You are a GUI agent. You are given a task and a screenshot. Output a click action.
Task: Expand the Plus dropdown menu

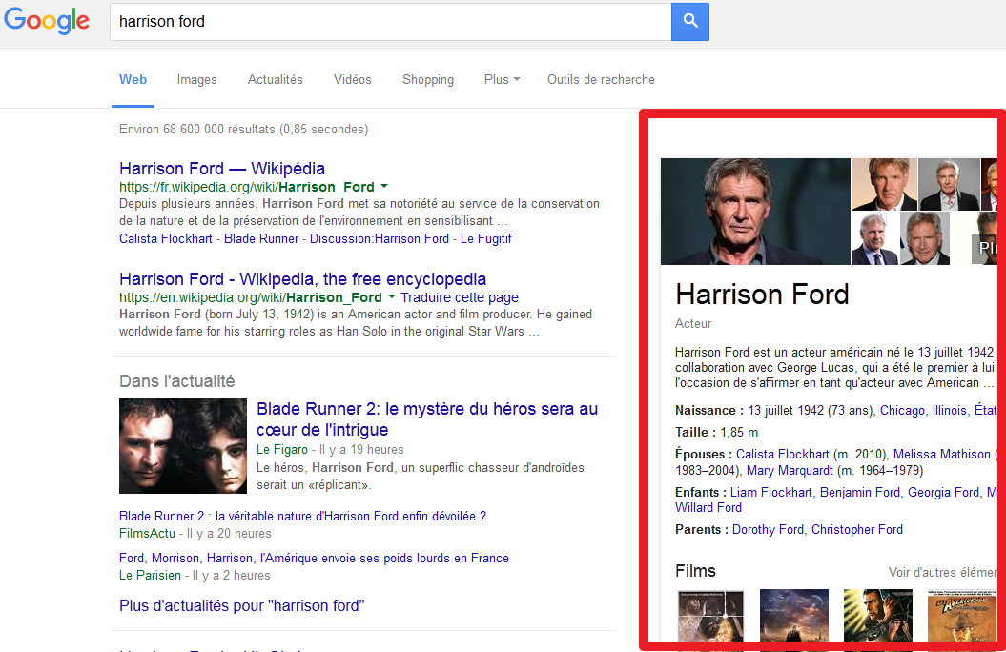pos(502,79)
